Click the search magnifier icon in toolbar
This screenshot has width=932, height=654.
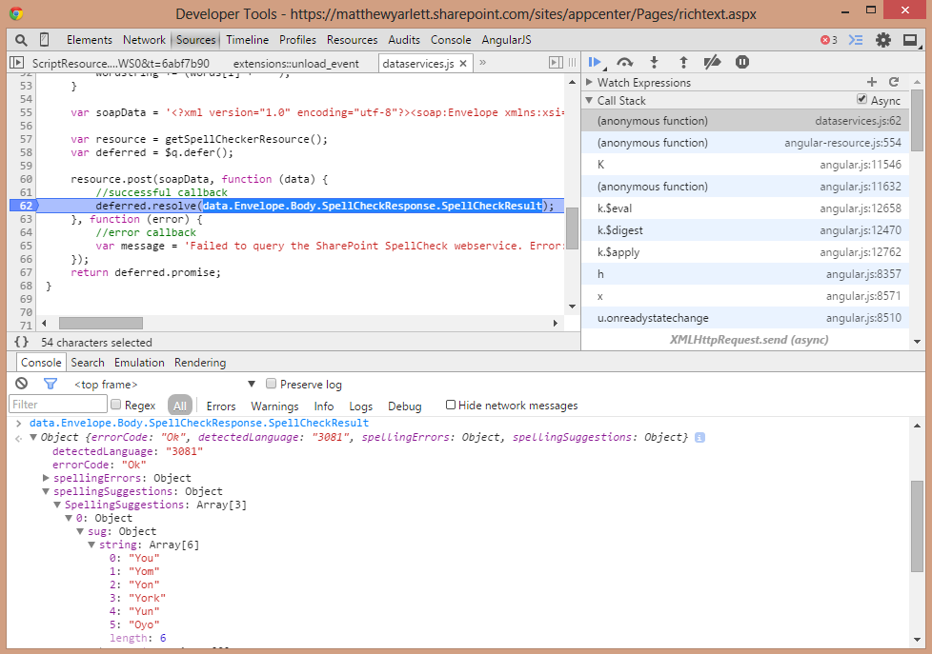click(x=21, y=40)
